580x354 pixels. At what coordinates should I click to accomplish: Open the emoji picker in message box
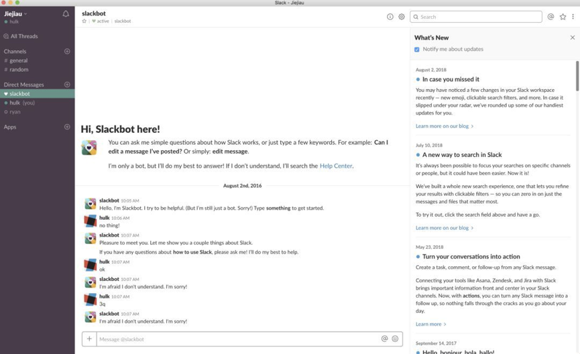coord(395,339)
